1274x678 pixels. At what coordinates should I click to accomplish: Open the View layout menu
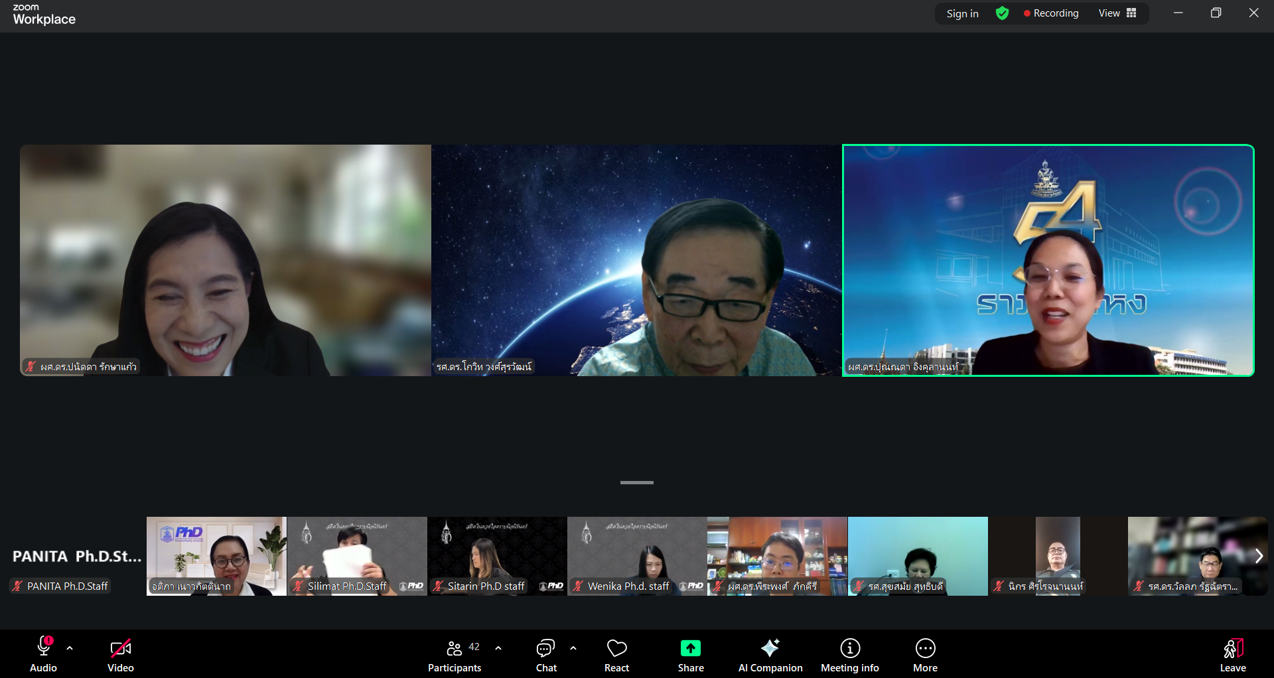tap(1117, 13)
